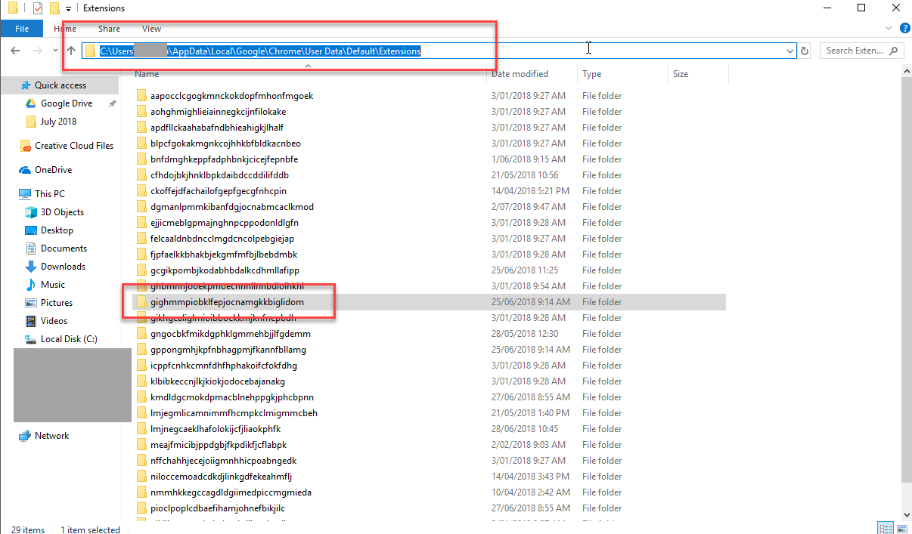Click the Downloads folder in sidebar
This screenshot has width=912, height=534.
coord(63,267)
